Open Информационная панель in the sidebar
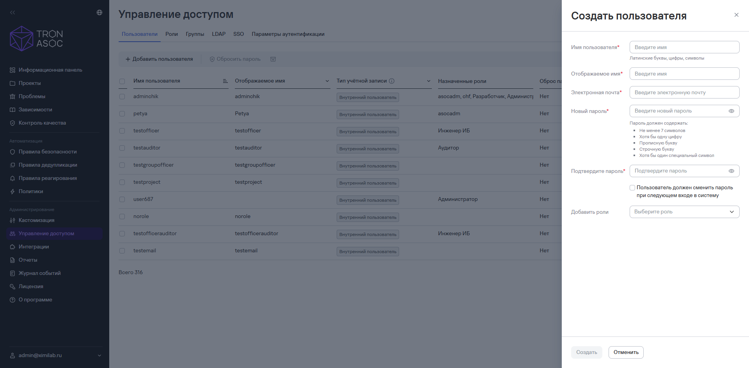This screenshot has height=368, width=749. point(50,70)
